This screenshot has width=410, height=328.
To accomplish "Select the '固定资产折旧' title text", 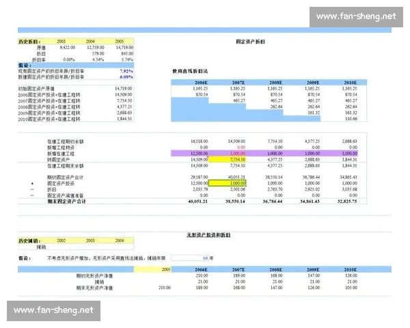I will point(250,42).
